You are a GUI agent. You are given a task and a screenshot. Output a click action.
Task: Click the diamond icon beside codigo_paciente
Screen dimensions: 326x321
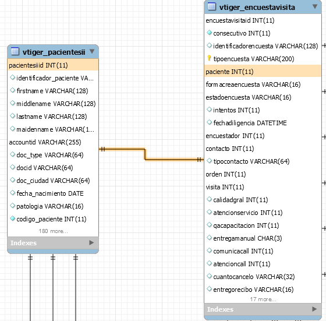tap(12, 218)
